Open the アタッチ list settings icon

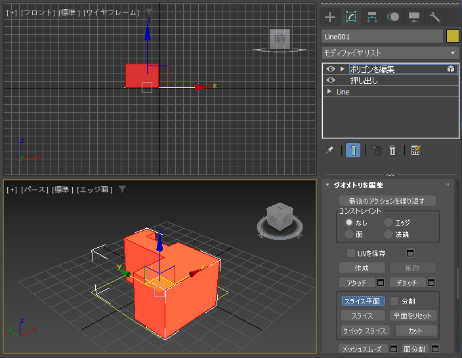click(x=381, y=283)
